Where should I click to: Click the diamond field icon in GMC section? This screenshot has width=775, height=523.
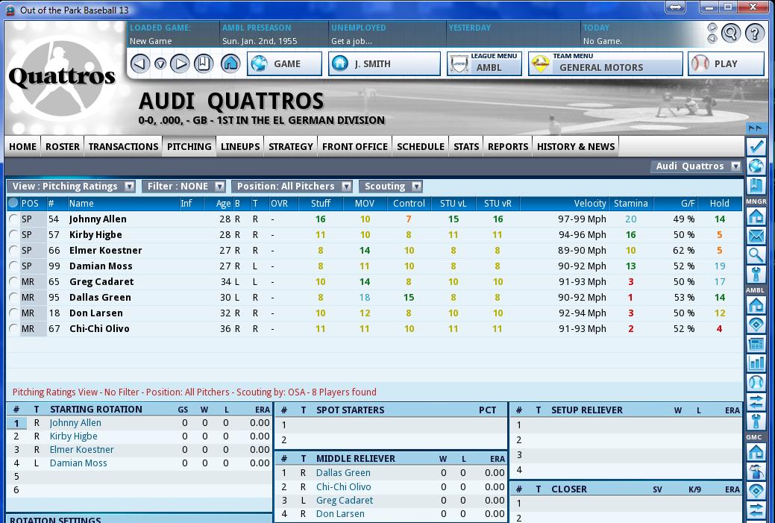tap(756, 490)
